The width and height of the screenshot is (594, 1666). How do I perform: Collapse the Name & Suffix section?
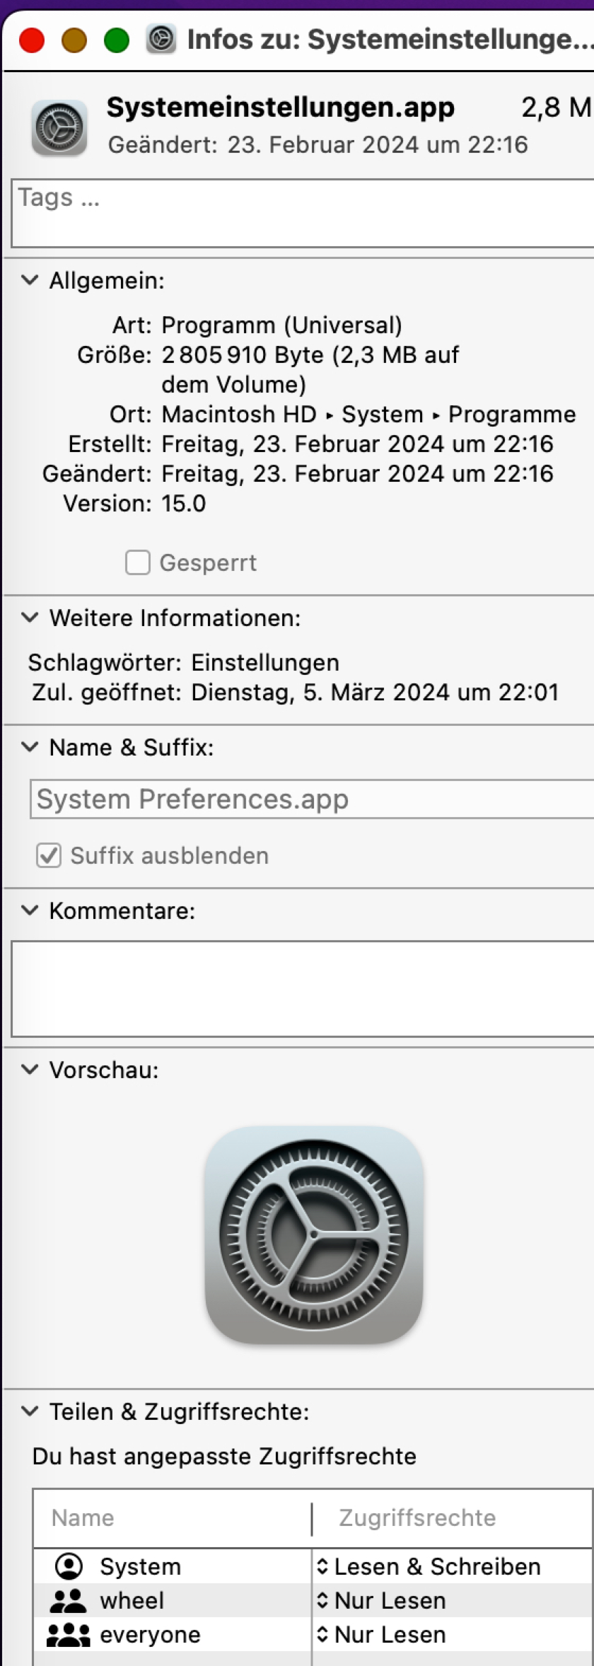[x=30, y=747]
